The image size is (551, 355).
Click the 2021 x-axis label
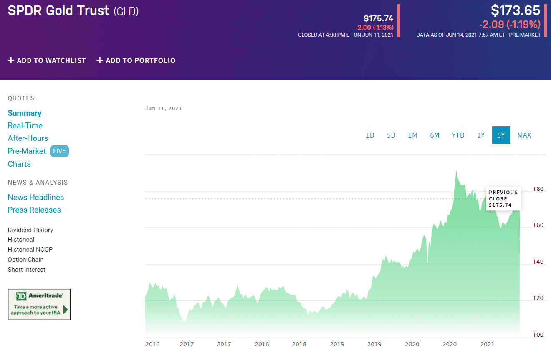[487, 344]
